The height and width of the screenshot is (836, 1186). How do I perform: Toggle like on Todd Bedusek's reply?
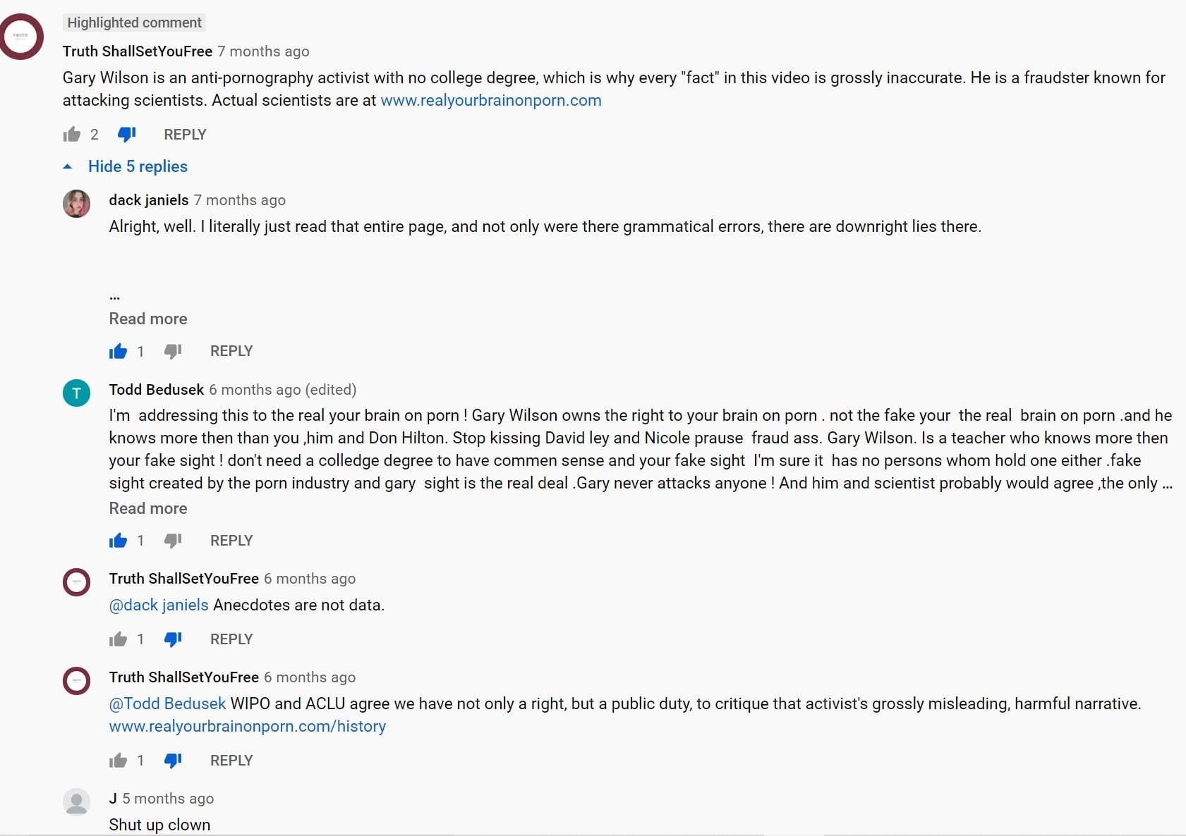118,541
